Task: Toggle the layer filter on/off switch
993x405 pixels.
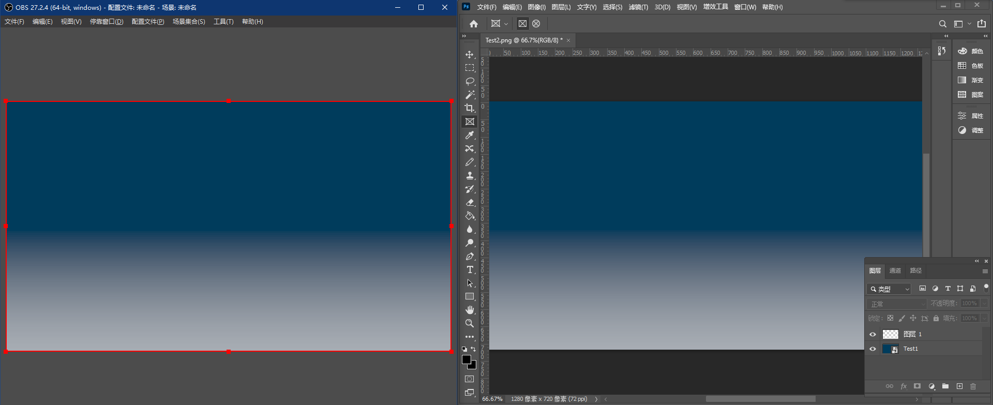Action: click(x=986, y=287)
